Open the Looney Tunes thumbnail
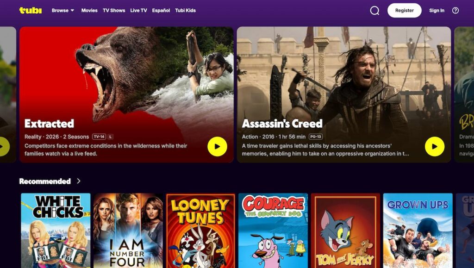Screen dimensions: 474x268 point(200,231)
